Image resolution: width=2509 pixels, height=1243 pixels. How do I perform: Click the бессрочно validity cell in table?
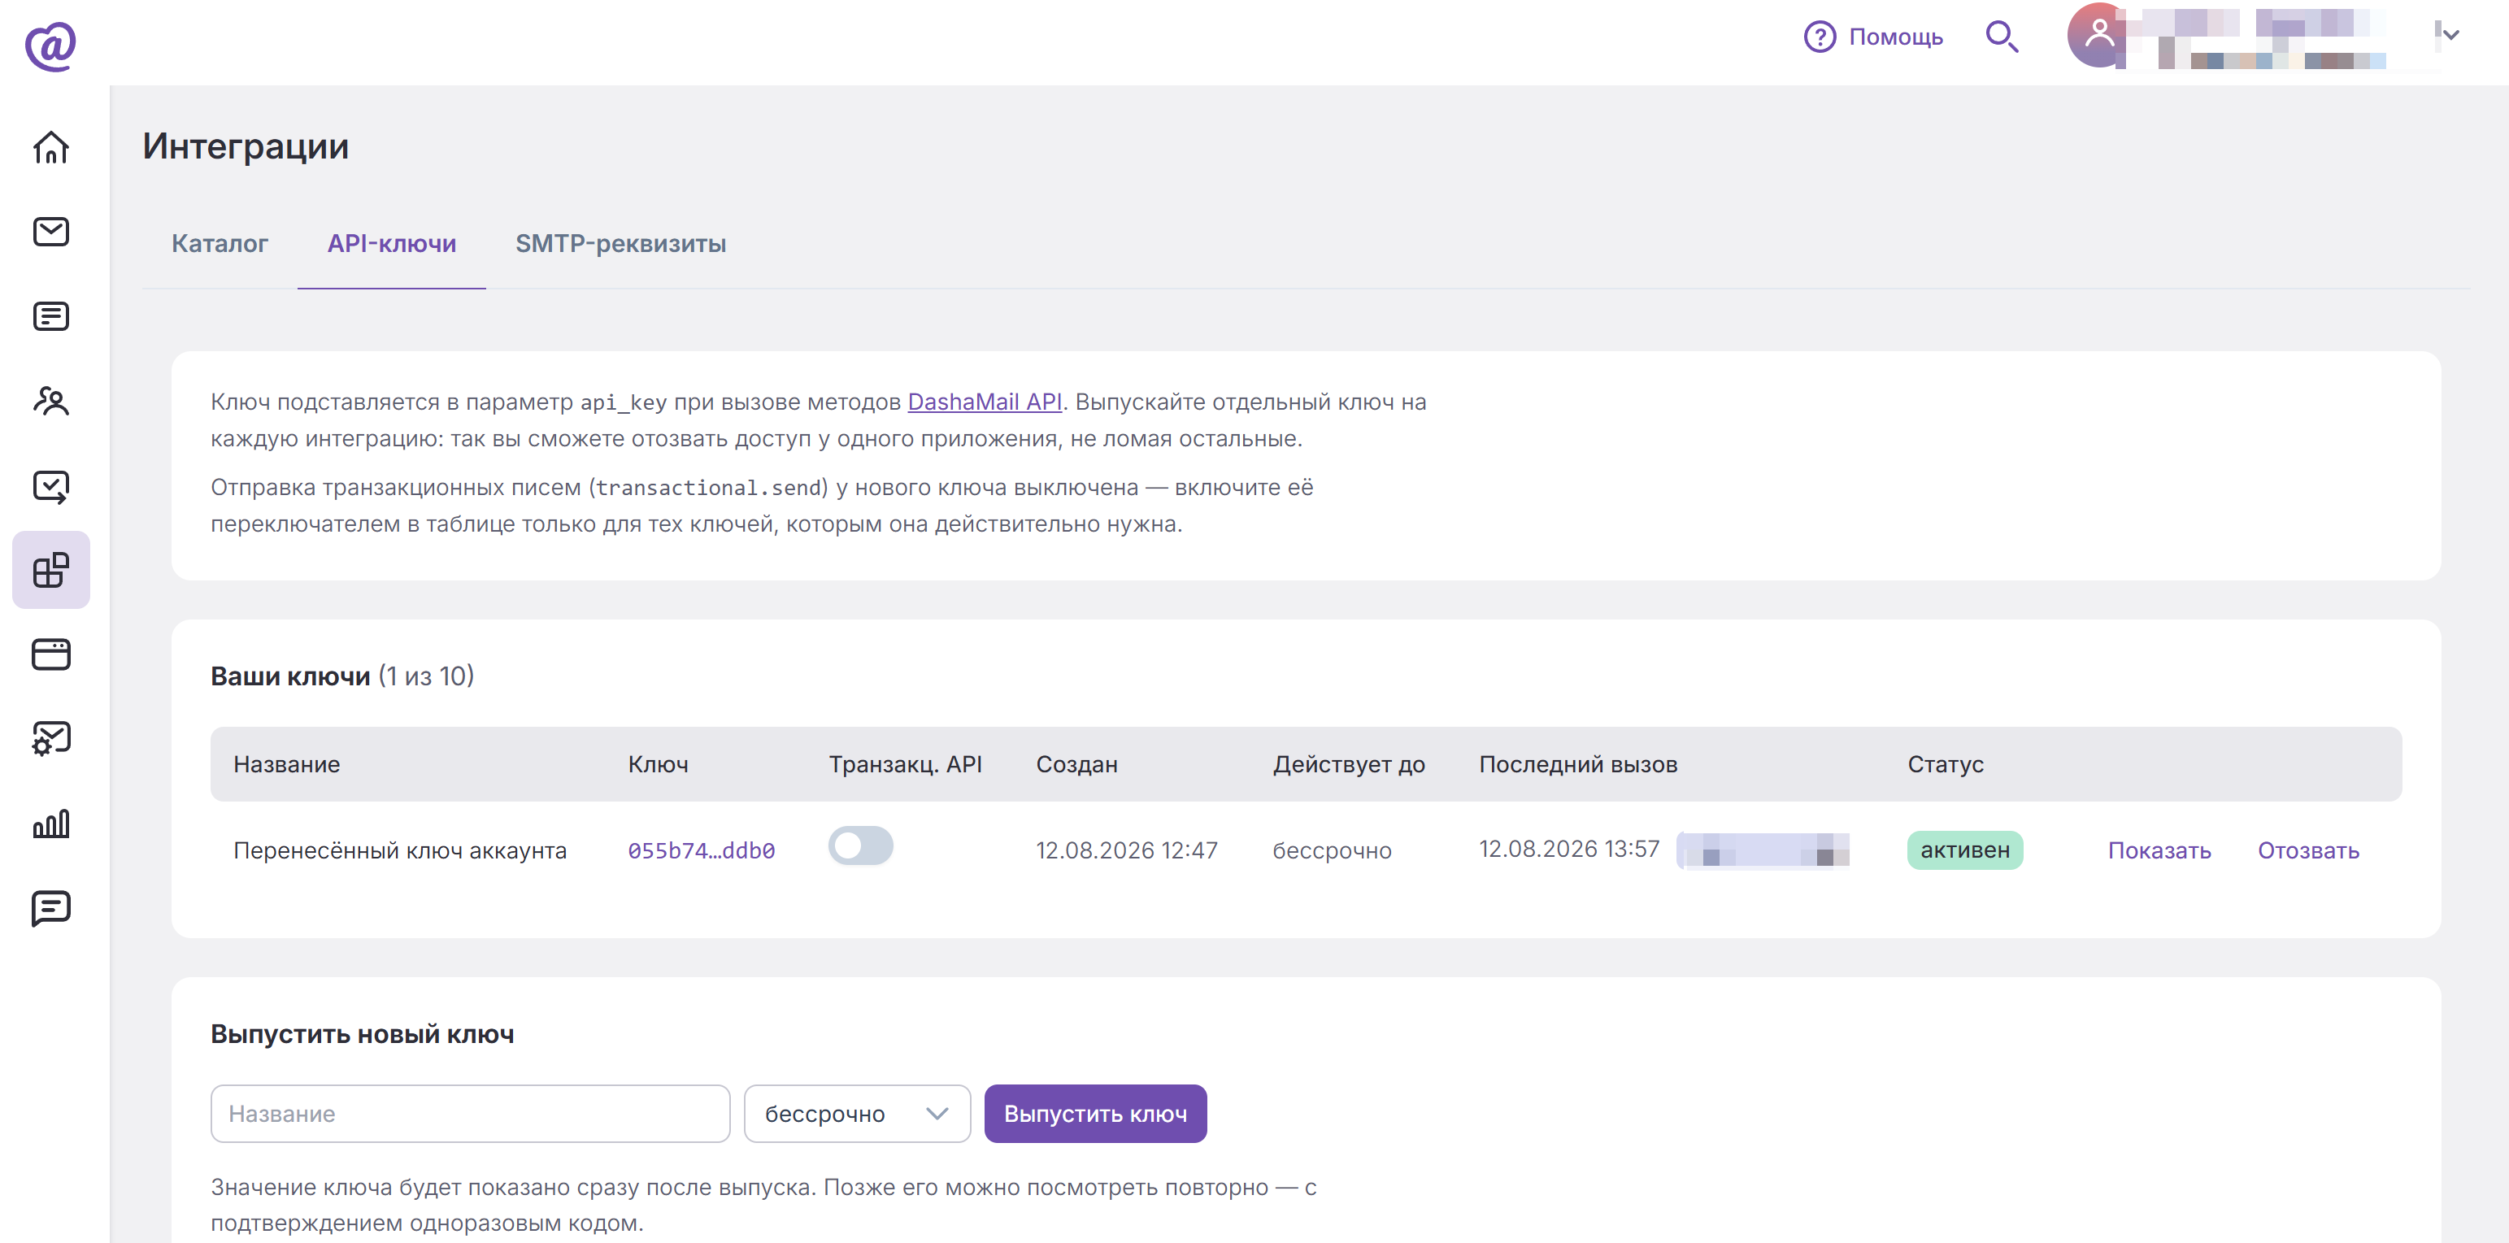tap(1332, 850)
